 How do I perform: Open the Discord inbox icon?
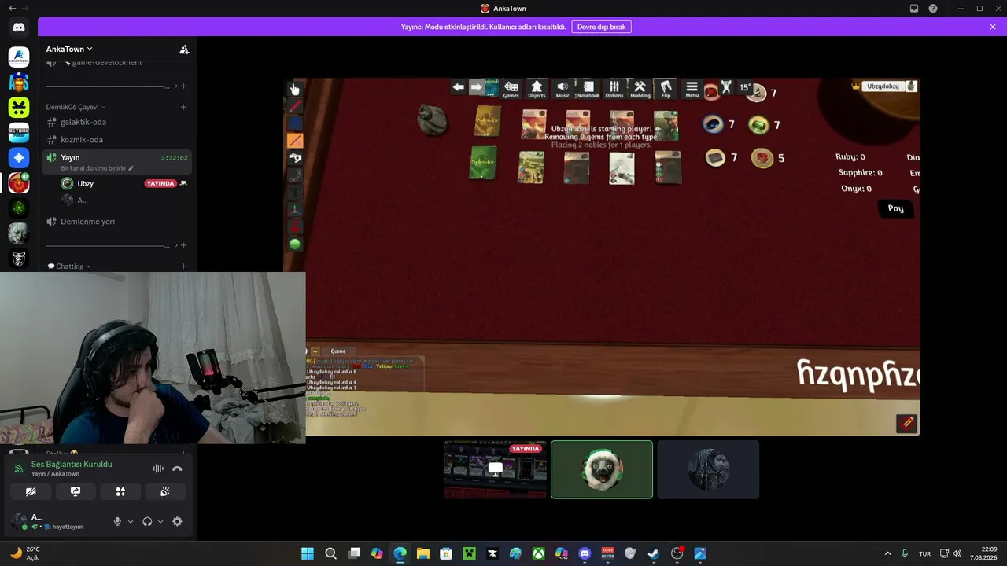pyautogui.click(x=914, y=9)
